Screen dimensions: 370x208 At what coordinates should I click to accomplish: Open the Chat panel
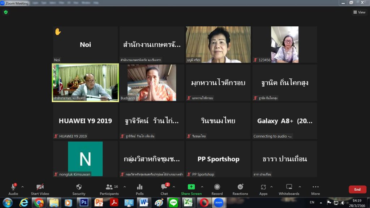click(164, 189)
